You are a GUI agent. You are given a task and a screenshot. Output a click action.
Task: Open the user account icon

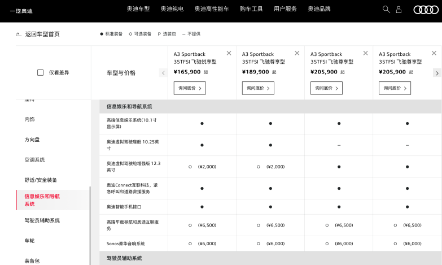[399, 10]
